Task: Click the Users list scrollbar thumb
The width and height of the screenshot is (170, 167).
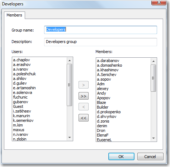Action: (70, 85)
